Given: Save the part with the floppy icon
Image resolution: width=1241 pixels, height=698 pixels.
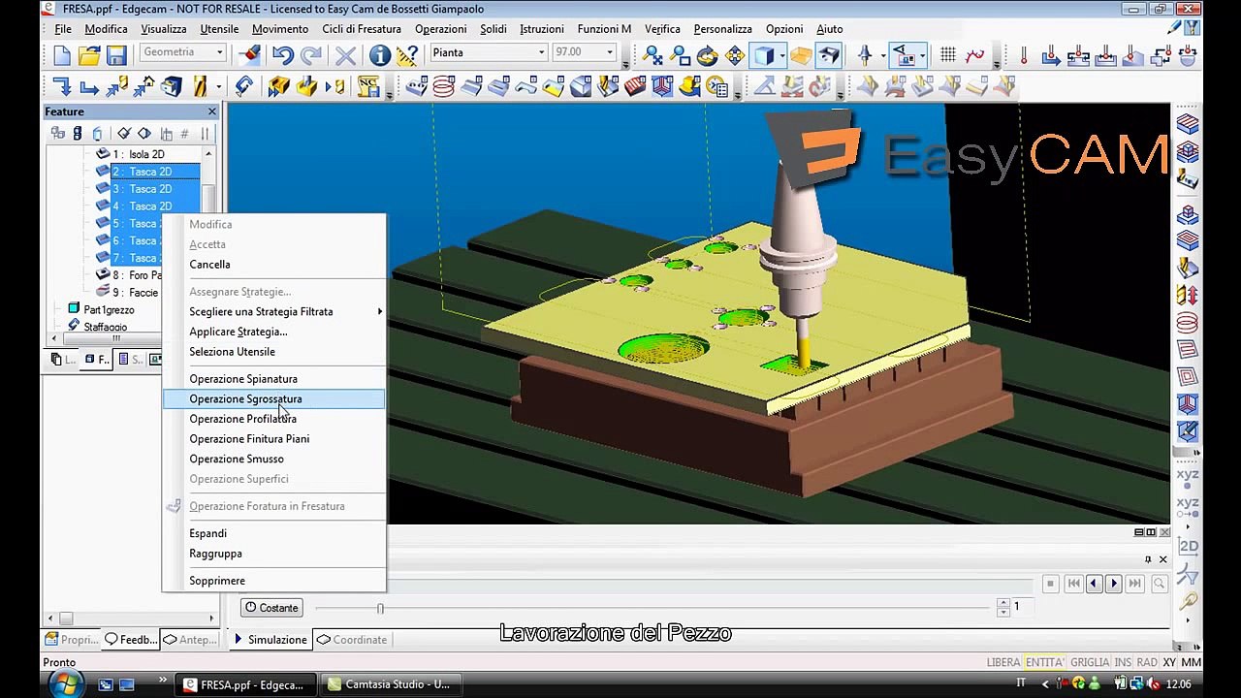Looking at the screenshot, I should 116,55.
